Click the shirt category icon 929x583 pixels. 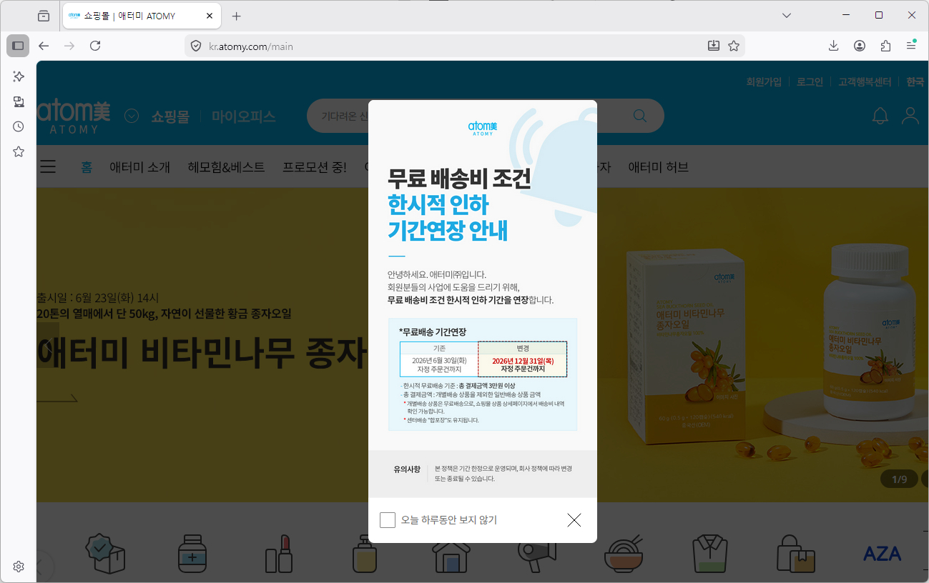(709, 553)
